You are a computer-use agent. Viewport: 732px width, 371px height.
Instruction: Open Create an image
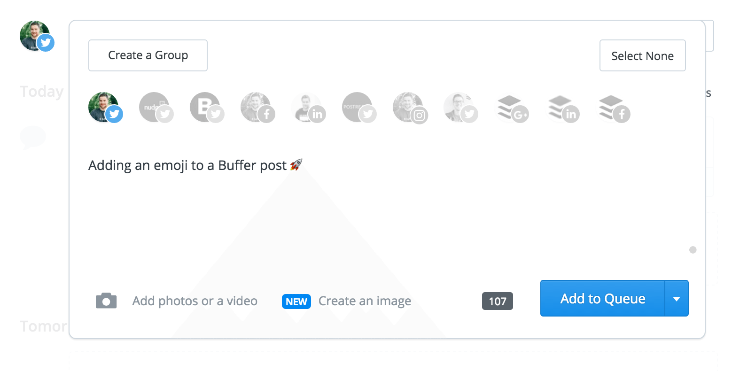(365, 301)
